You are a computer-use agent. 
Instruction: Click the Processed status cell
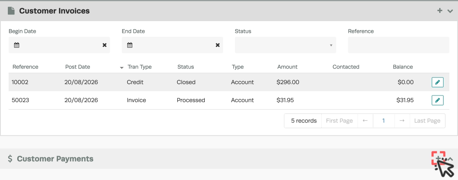[x=191, y=100]
